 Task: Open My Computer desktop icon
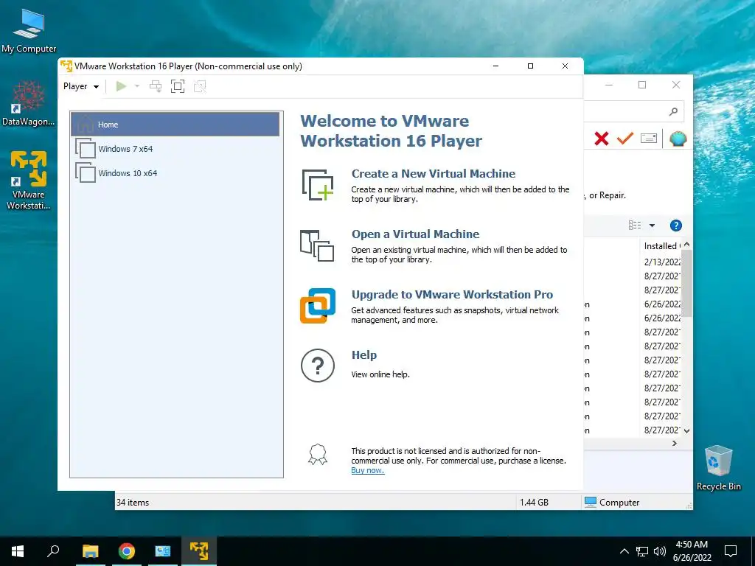coord(29,32)
